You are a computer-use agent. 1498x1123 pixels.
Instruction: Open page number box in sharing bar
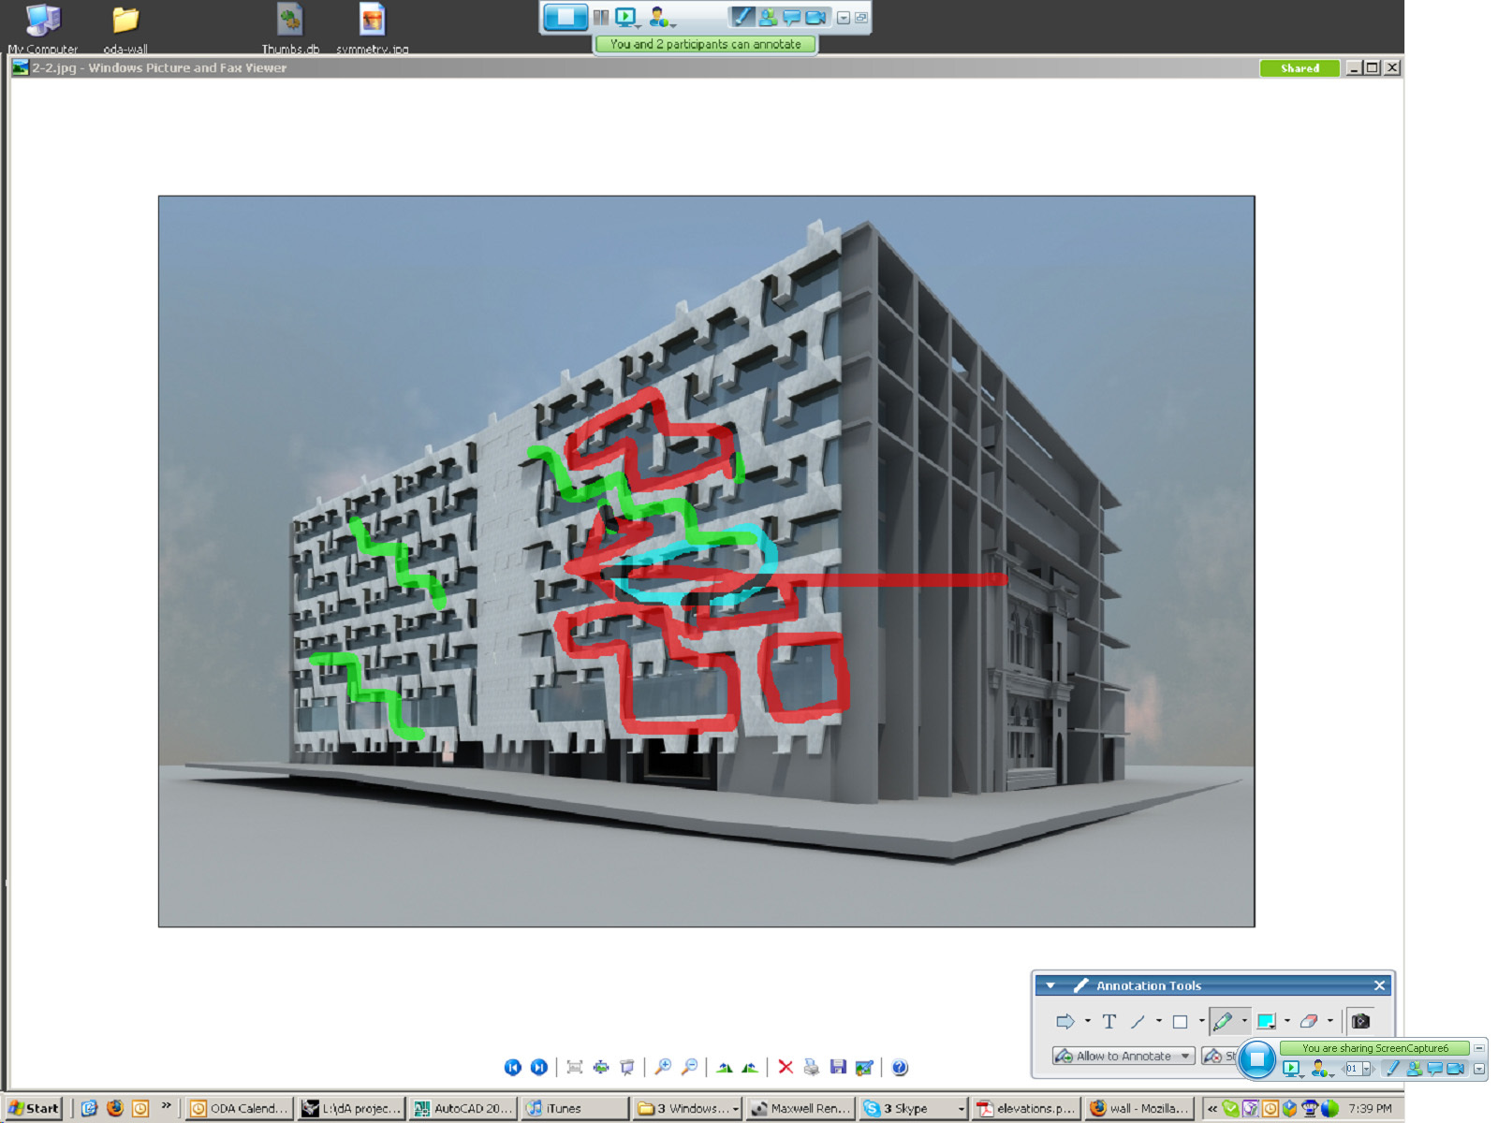1358,1068
